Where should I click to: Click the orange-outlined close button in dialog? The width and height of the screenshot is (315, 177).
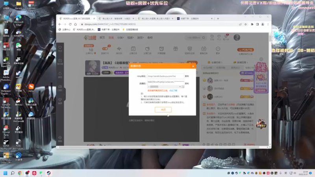point(163,110)
